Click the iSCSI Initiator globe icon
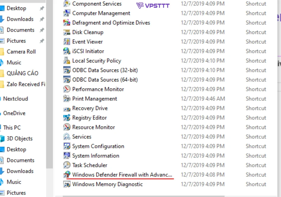Viewport: 281px width, 197px height. click(x=67, y=51)
